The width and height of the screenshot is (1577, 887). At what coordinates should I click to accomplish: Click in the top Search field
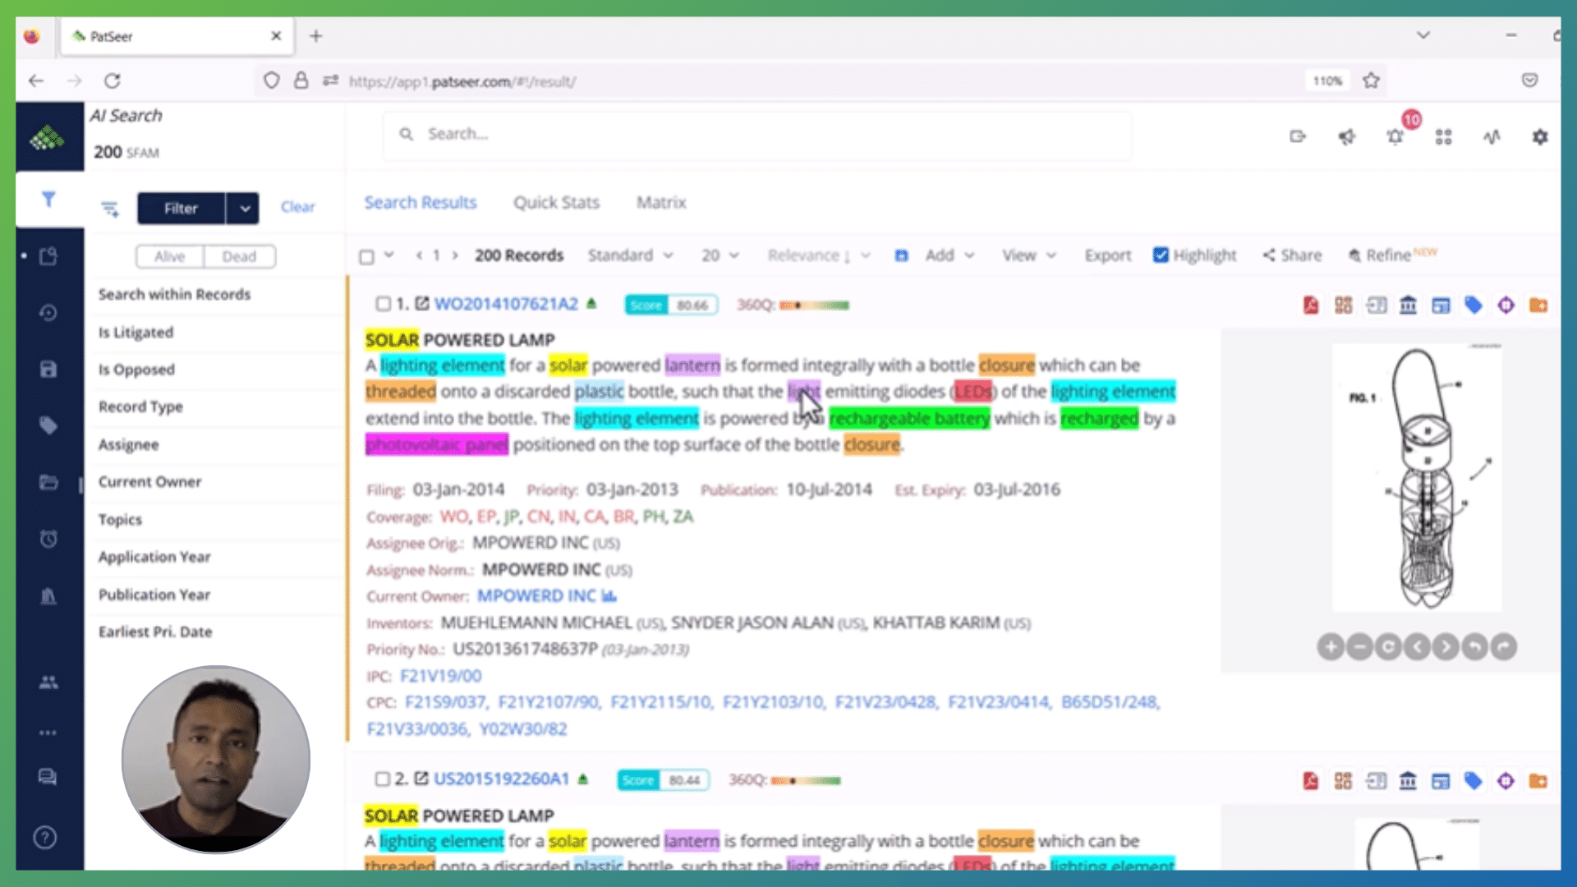tap(756, 134)
